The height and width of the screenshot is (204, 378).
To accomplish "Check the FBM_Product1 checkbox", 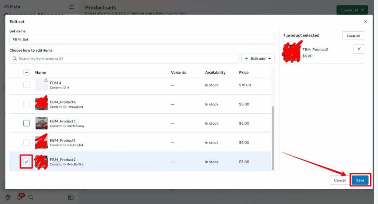I will pos(27,142).
